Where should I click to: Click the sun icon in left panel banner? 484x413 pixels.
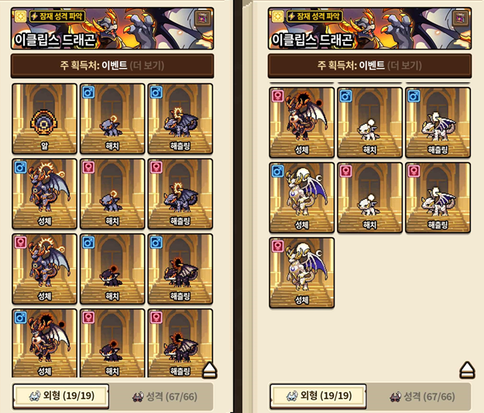20,16
